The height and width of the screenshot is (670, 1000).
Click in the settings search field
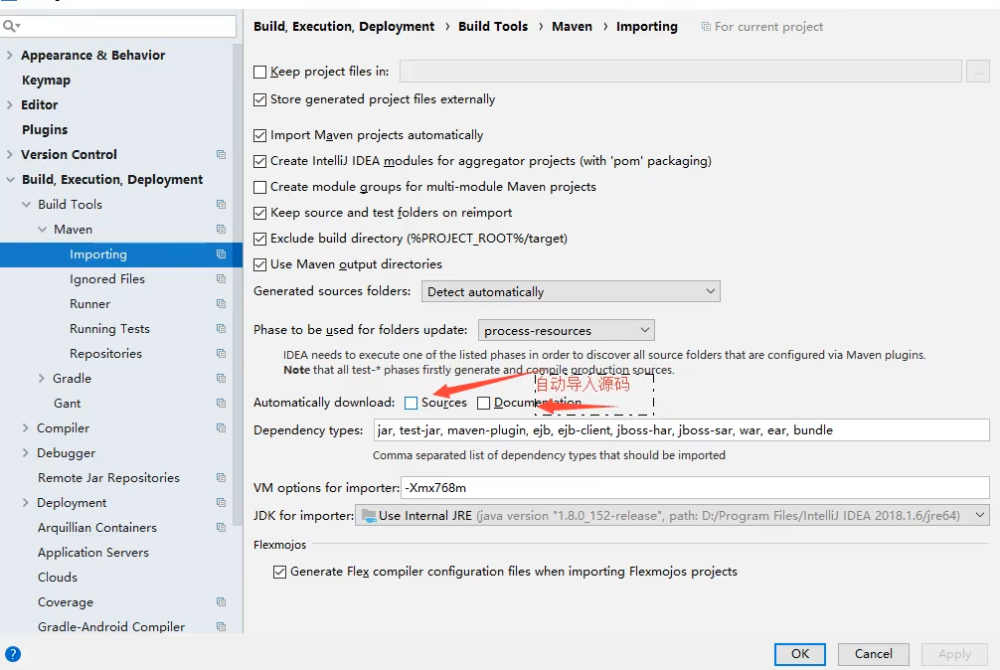pos(118,26)
